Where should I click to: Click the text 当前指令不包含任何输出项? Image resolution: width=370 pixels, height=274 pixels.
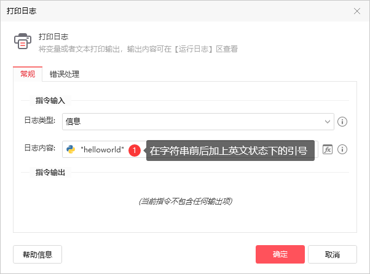pyautogui.click(x=186, y=202)
